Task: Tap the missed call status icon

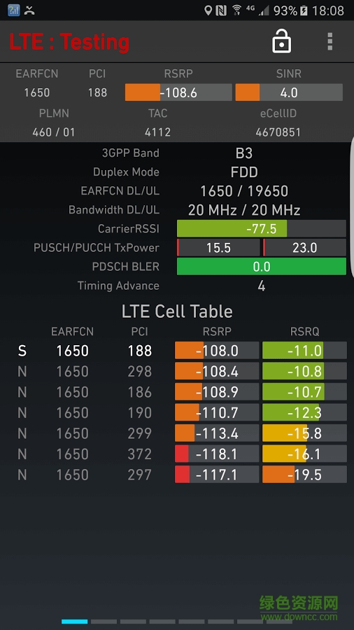Action: (x=29, y=10)
